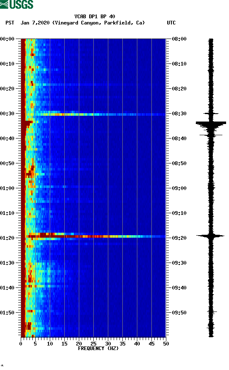Click the 45 Hz frequency tick label
The image size is (229, 370).
pos(151,344)
